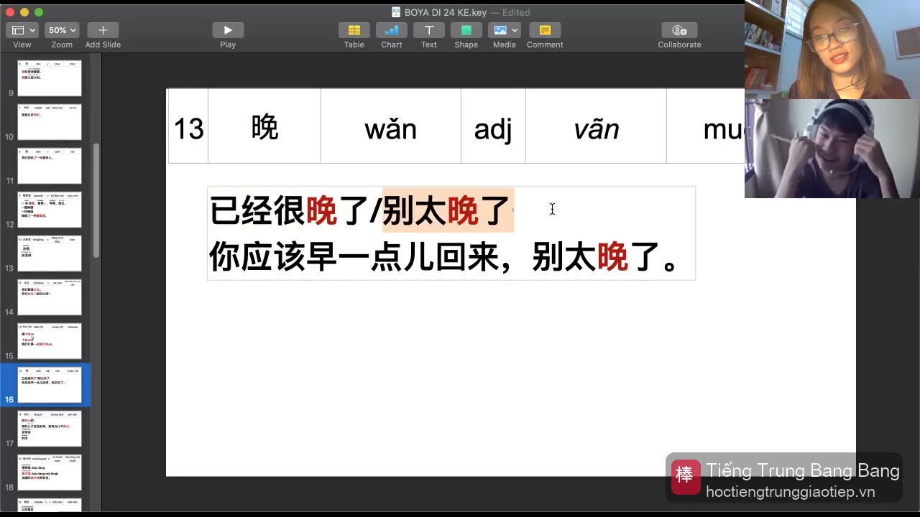Select slide 14 thumbnail
This screenshot has height=517, width=920.
[50, 297]
